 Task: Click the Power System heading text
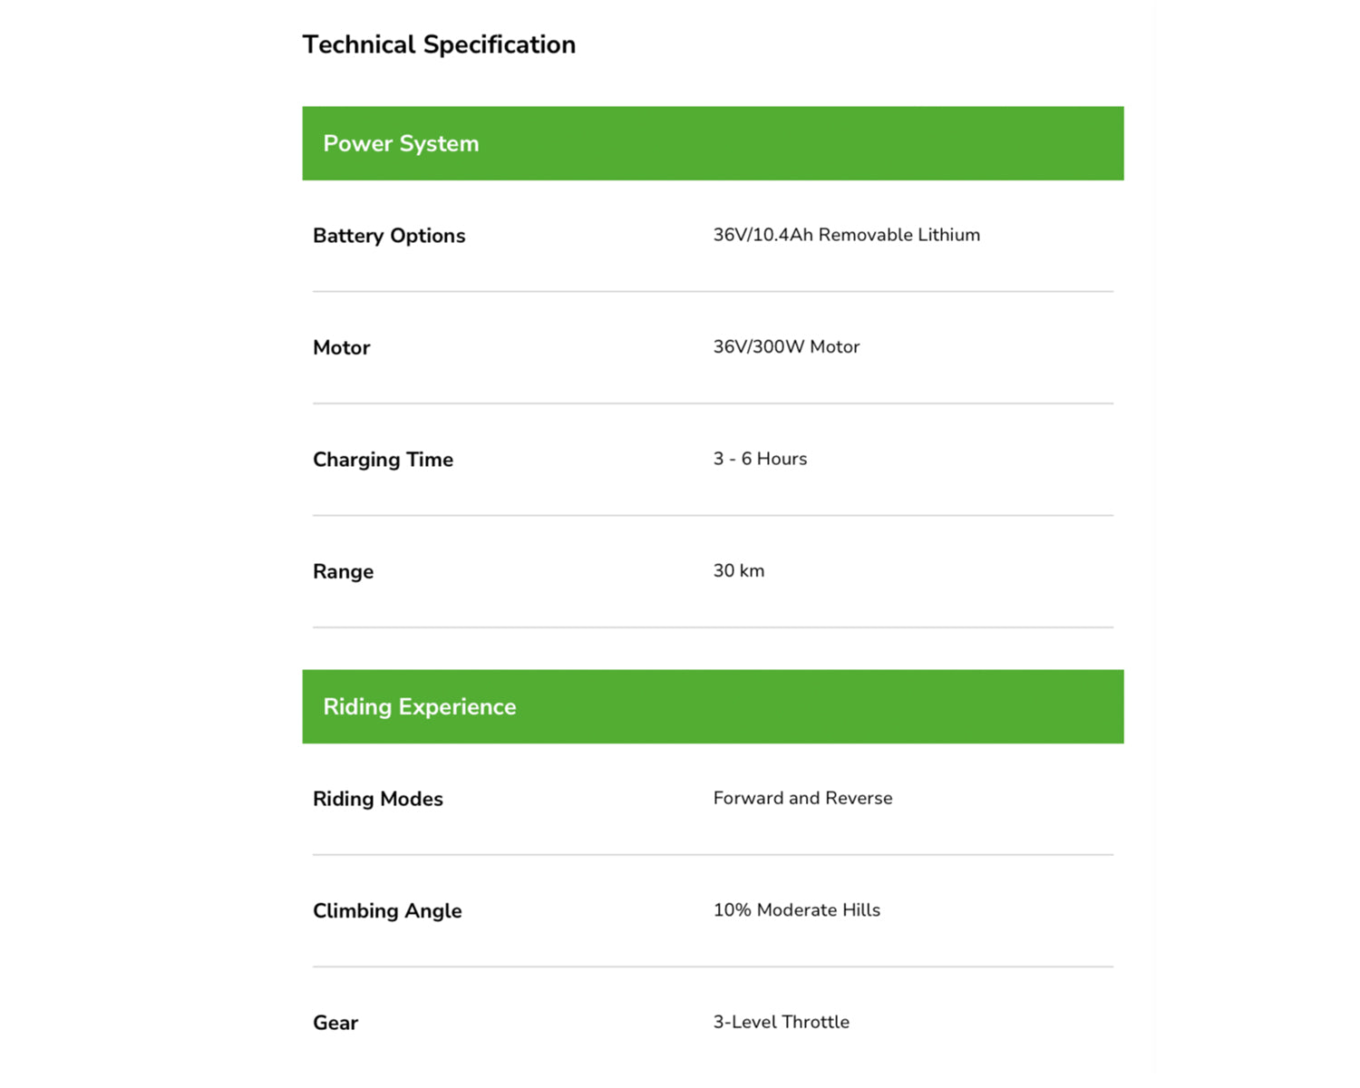click(401, 143)
